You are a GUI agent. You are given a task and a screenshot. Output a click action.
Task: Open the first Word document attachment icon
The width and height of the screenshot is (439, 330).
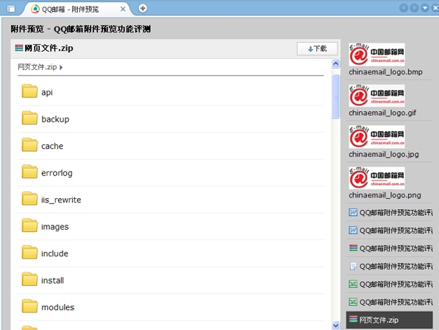[353, 212]
